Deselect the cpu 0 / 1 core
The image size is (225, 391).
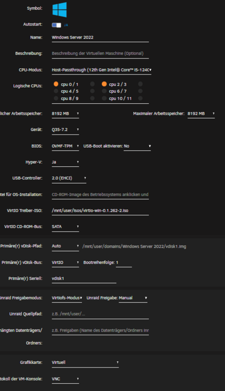(x=56, y=84)
